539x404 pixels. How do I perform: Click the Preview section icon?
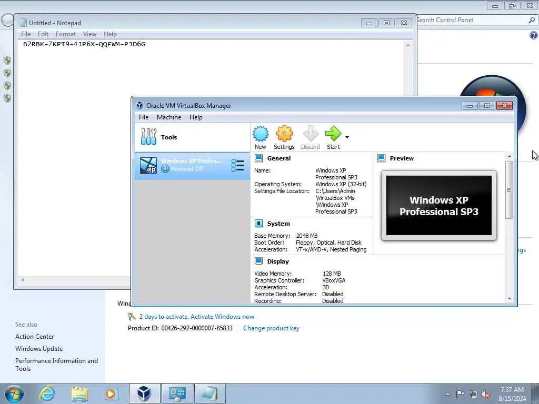pyautogui.click(x=381, y=158)
